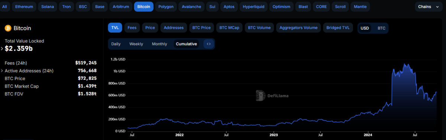Open the Polygon chain tab
This screenshot has height=140, width=446.
(166, 7)
